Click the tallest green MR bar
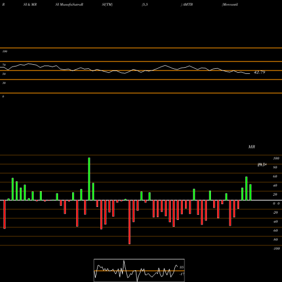Image resolution: width=282 pixels, height=282 pixels. point(89,179)
